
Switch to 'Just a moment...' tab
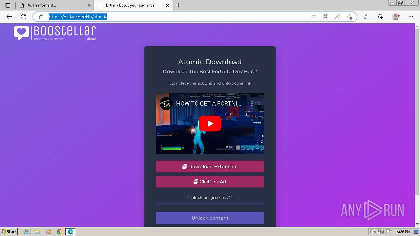click(54, 5)
